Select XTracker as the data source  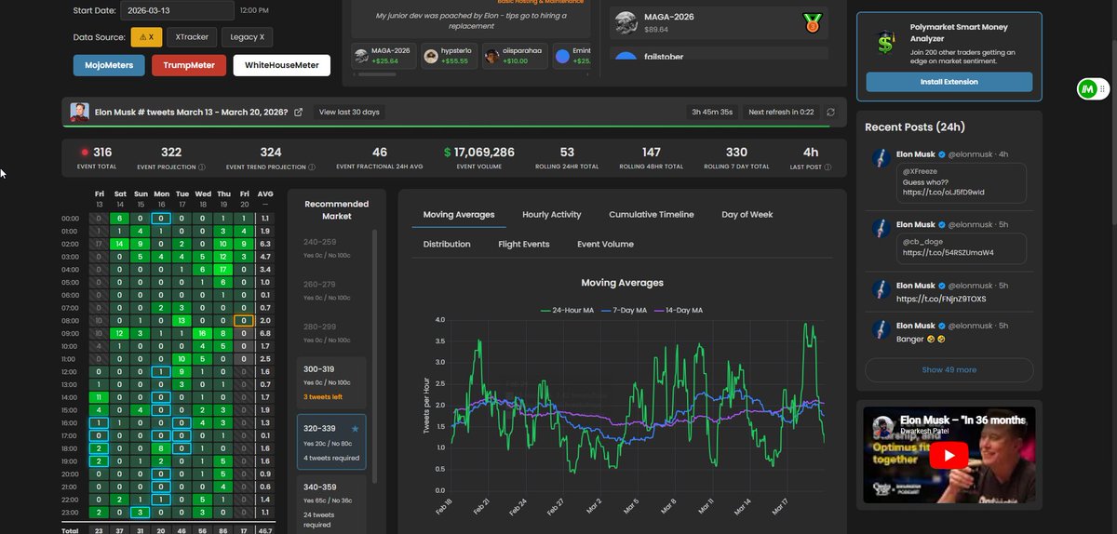194,37
